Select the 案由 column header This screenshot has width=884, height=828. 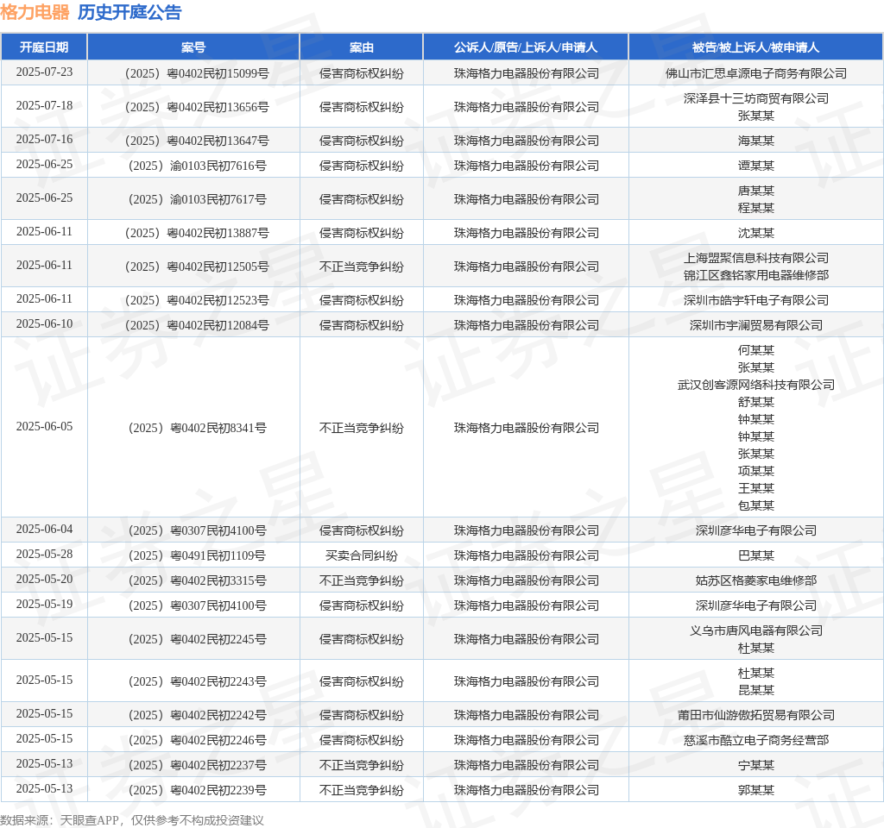362,47
